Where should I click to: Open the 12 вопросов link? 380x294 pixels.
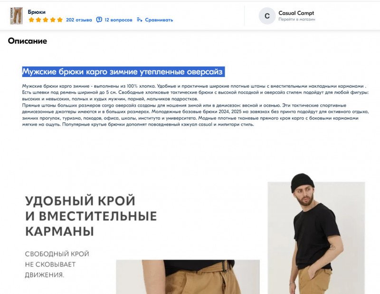118,20
